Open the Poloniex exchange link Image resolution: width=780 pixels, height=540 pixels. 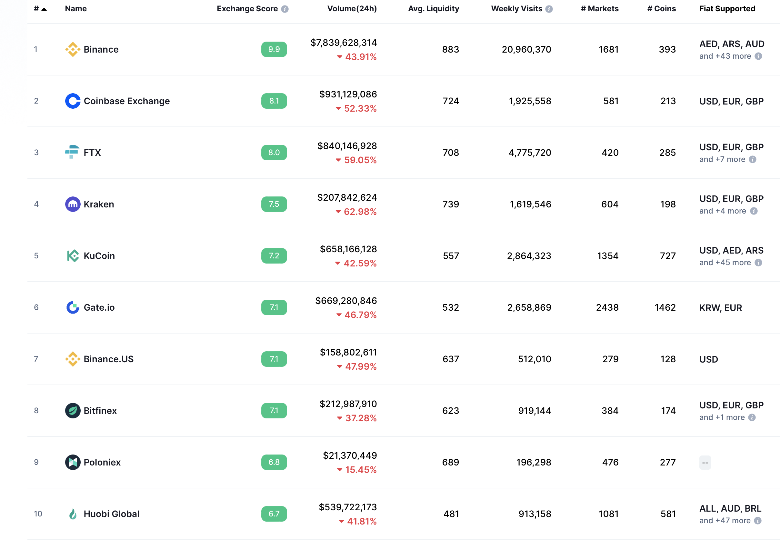102,462
